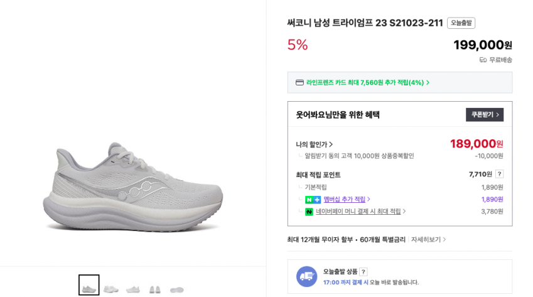
Task: Click the 오늘출발 badge next to the title
Action: point(461,23)
